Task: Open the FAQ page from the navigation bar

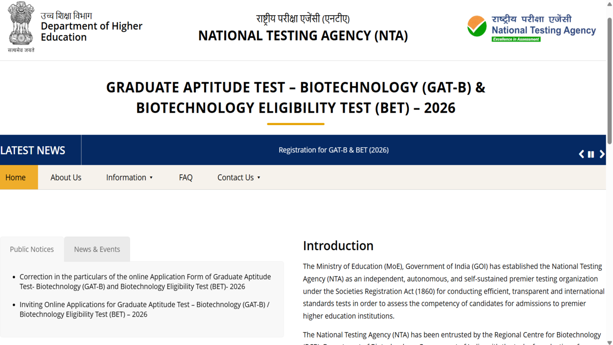Action: 185,177
